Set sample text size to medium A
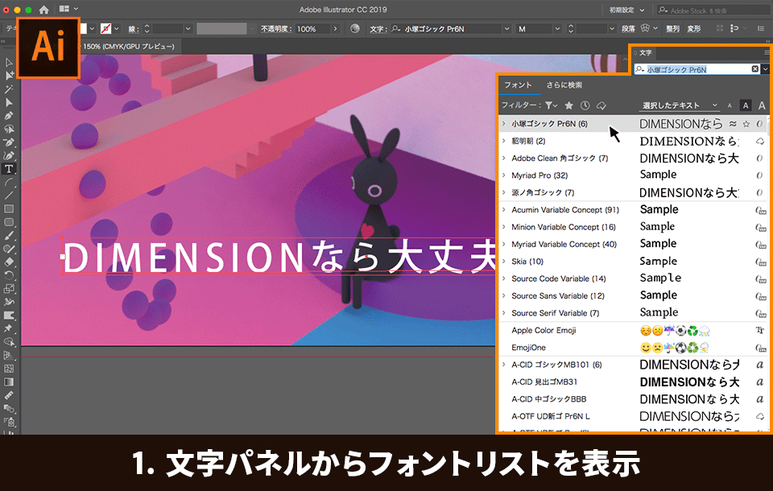 pos(746,105)
